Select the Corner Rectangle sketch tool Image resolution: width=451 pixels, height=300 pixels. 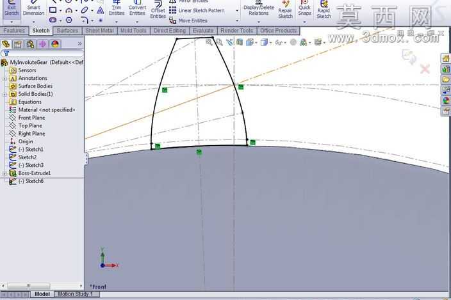point(53,10)
